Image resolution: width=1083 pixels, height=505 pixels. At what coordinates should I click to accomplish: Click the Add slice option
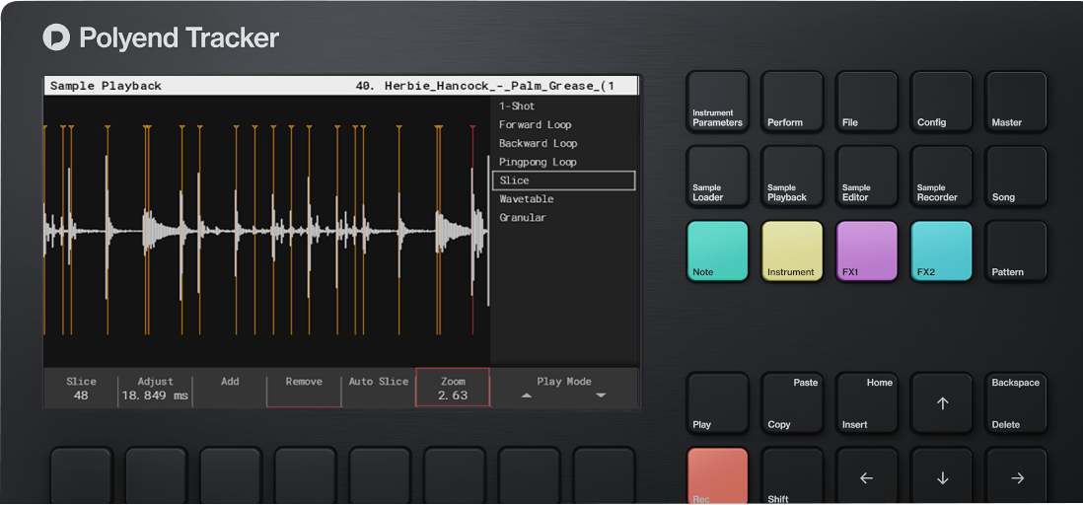[230, 389]
